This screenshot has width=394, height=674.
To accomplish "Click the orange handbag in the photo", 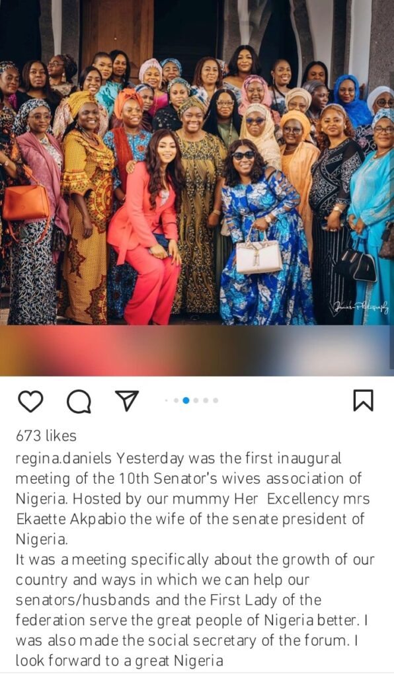I will (x=26, y=201).
